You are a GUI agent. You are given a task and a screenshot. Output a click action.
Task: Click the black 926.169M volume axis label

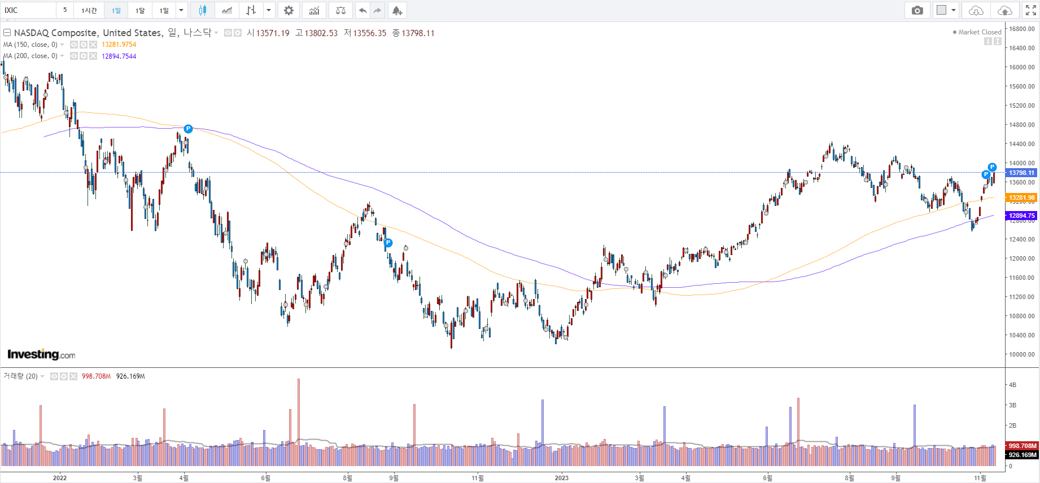coord(1022,455)
